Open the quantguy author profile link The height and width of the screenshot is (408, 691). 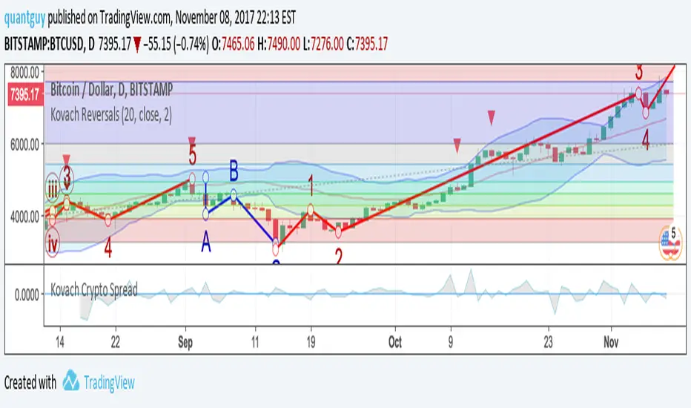click(25, 18)
